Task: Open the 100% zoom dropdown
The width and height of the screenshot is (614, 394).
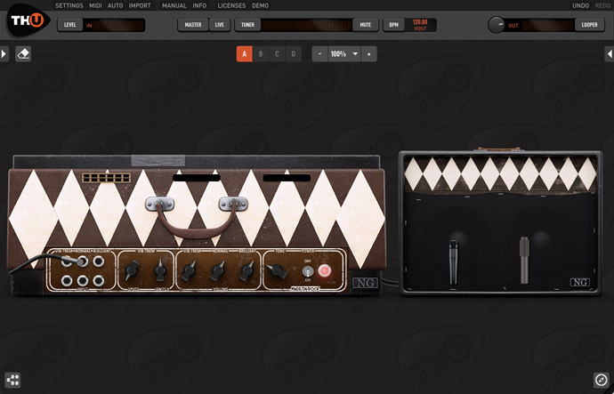Action: (344, 54)
